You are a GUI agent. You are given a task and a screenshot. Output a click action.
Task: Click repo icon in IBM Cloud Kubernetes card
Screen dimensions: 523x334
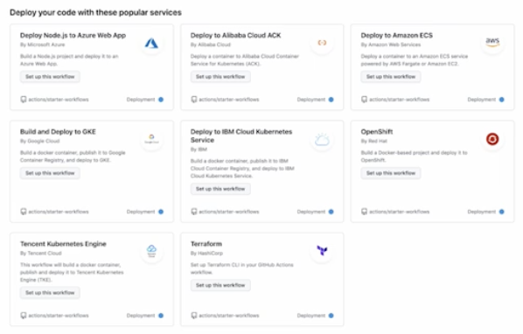pyautogui.click(x=194, y=212)
